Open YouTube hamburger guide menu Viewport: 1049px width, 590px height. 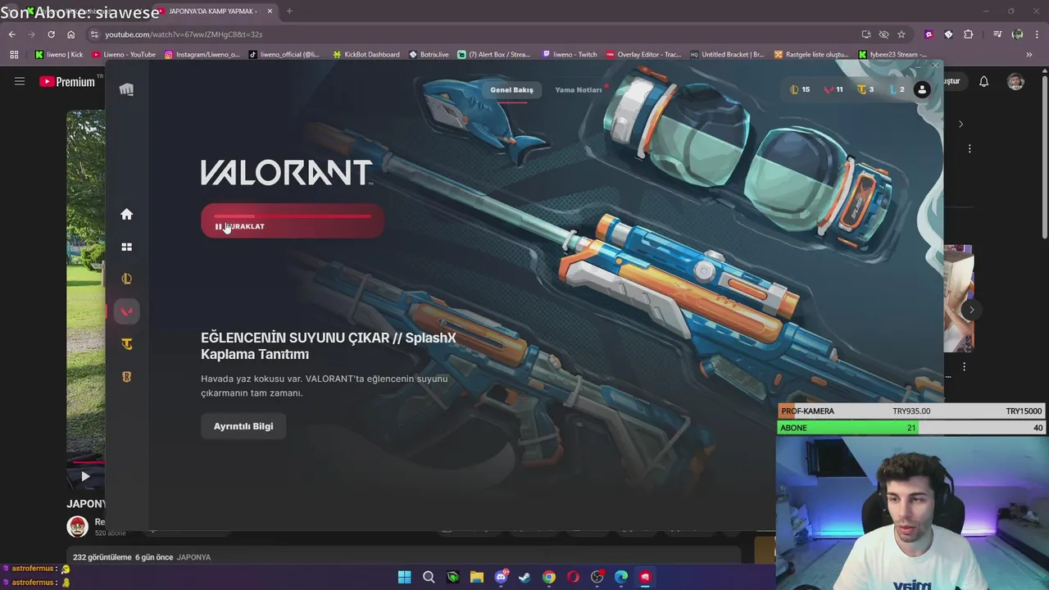pyautogui.click(x=20, y=81)
